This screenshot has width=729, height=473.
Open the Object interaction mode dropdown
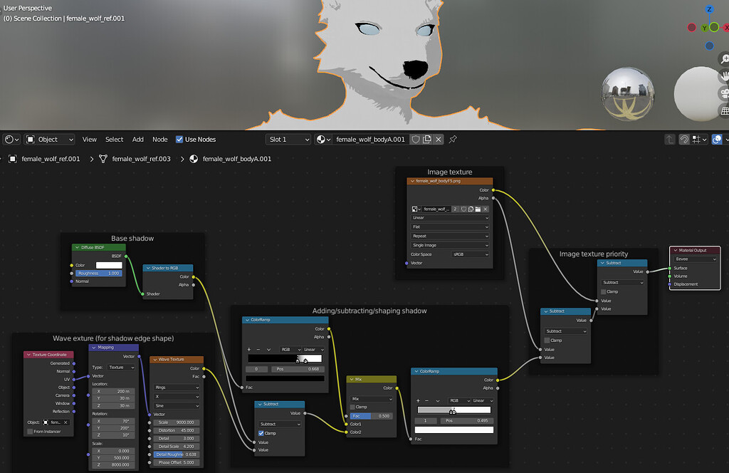tap(49, 139)
